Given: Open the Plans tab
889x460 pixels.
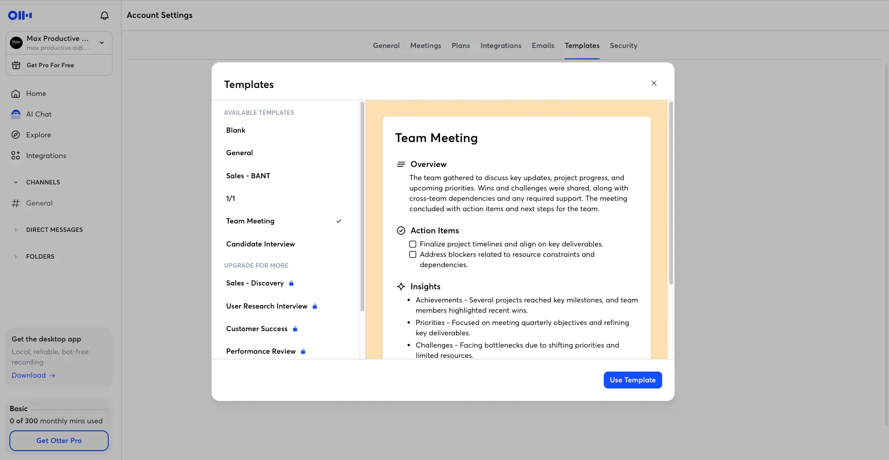Looking at the screenshot, I should (461, 46).
